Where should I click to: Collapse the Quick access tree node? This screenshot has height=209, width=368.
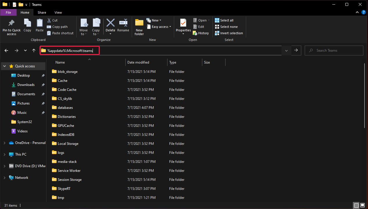[4, 66]
